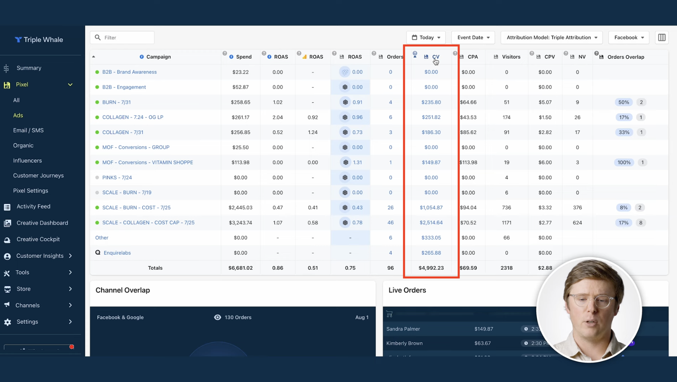Sort by the Spend column header

244,57
